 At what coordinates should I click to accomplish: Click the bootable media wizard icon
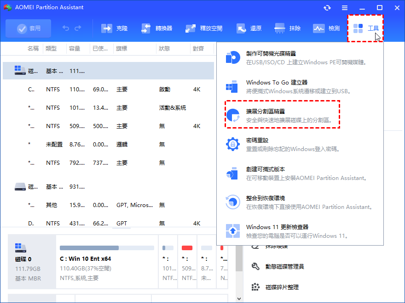point(233,57)
